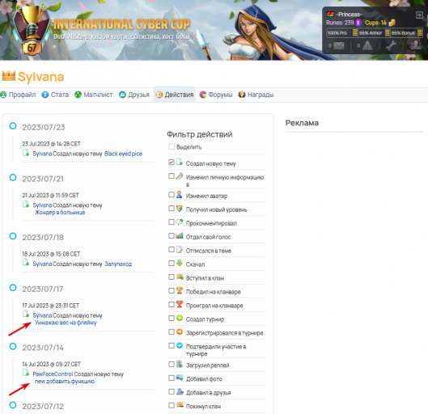Click the orange icon for Зарегистрировался в турнире
428x414 pixels.
180,332
